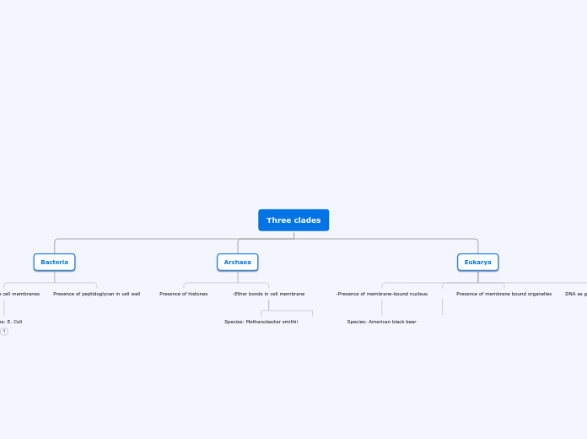Select Species: American black bear topic
Screen dimensions: 587x439
pos(381,322)
